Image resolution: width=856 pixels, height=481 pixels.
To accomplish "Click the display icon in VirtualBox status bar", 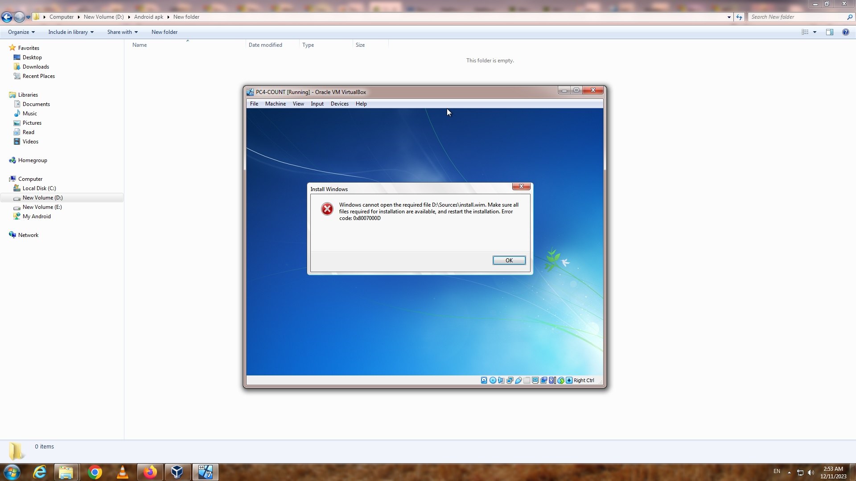I will (x=535, y=380).
